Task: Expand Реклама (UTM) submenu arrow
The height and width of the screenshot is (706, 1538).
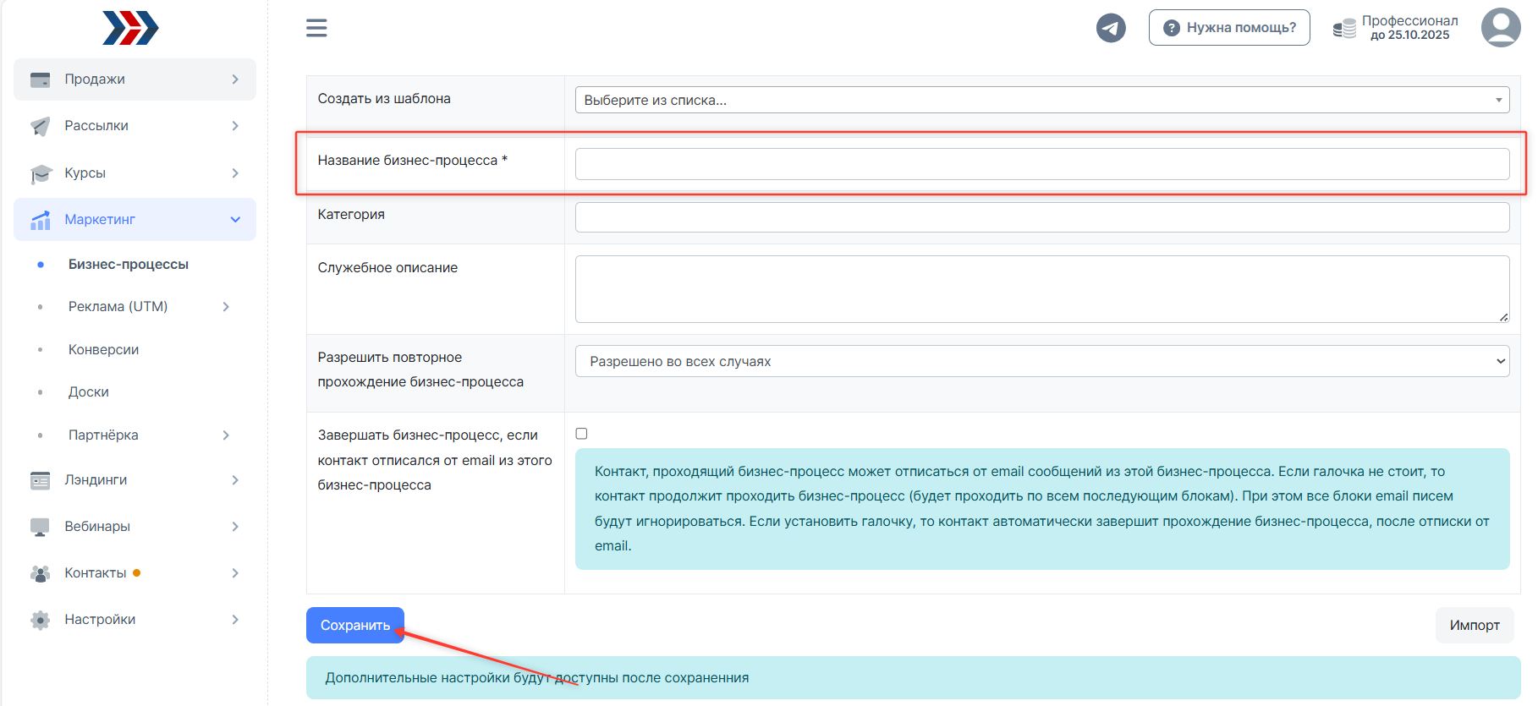Action: 226,307
